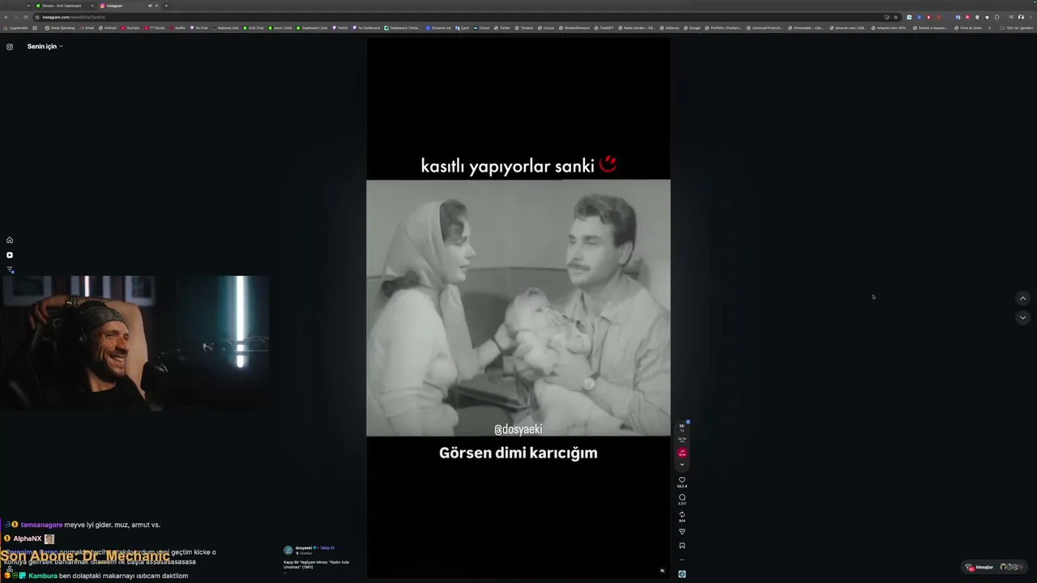This screenshot has width=1037, height=583.
Task: Close the 'Stream - Kick Dashboard' tab
Action: point(92,6)
